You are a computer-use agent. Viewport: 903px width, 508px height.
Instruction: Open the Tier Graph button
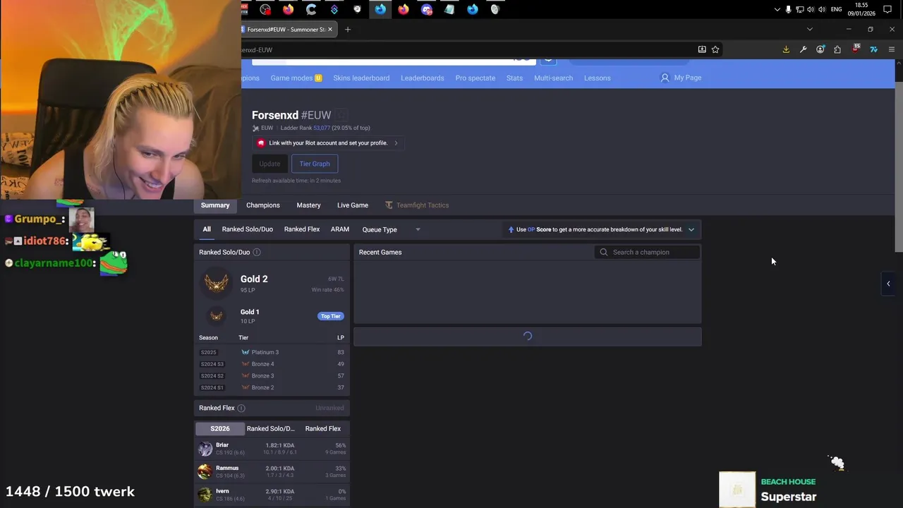click(x=315, y=164)
